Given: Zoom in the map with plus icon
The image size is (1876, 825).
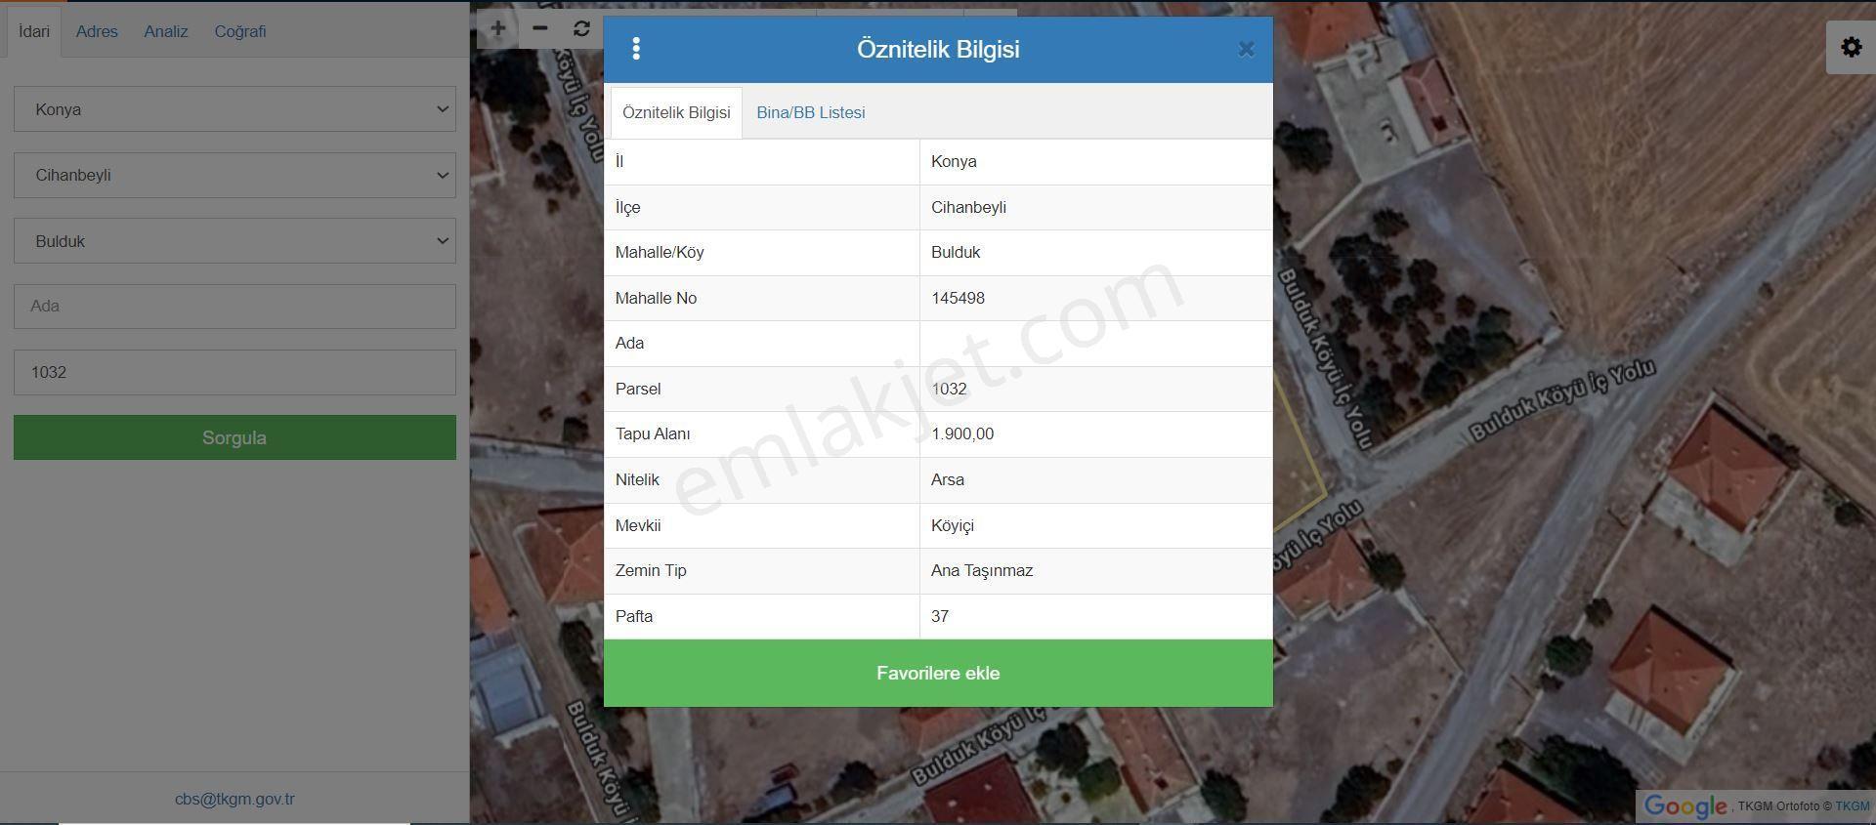Looking at the screenshot, I should pyautogui.click(x=497, y=28).
